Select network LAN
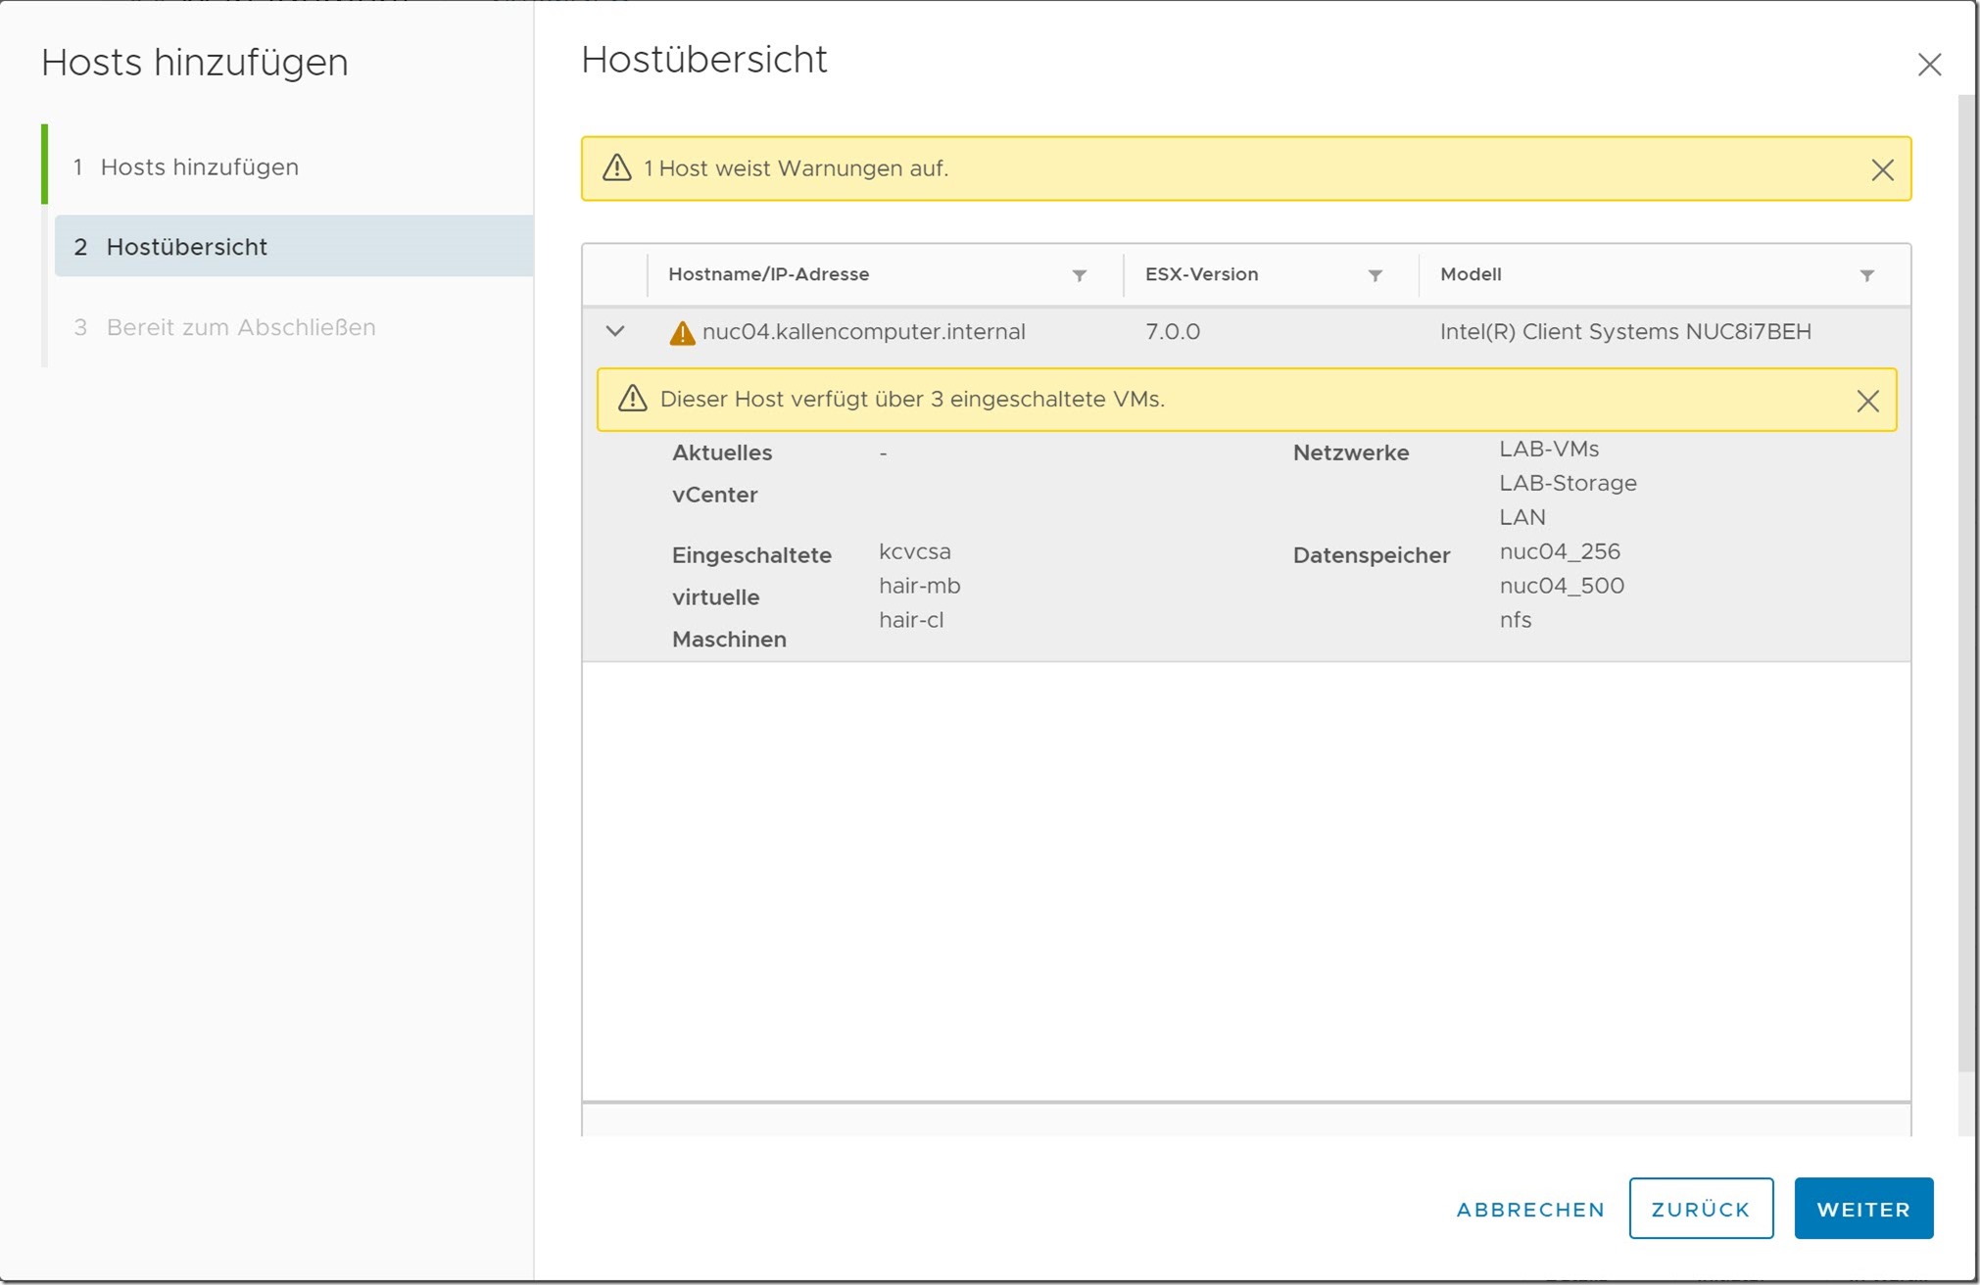This screenshot has height=1285, width=1980. point(1522,517)
